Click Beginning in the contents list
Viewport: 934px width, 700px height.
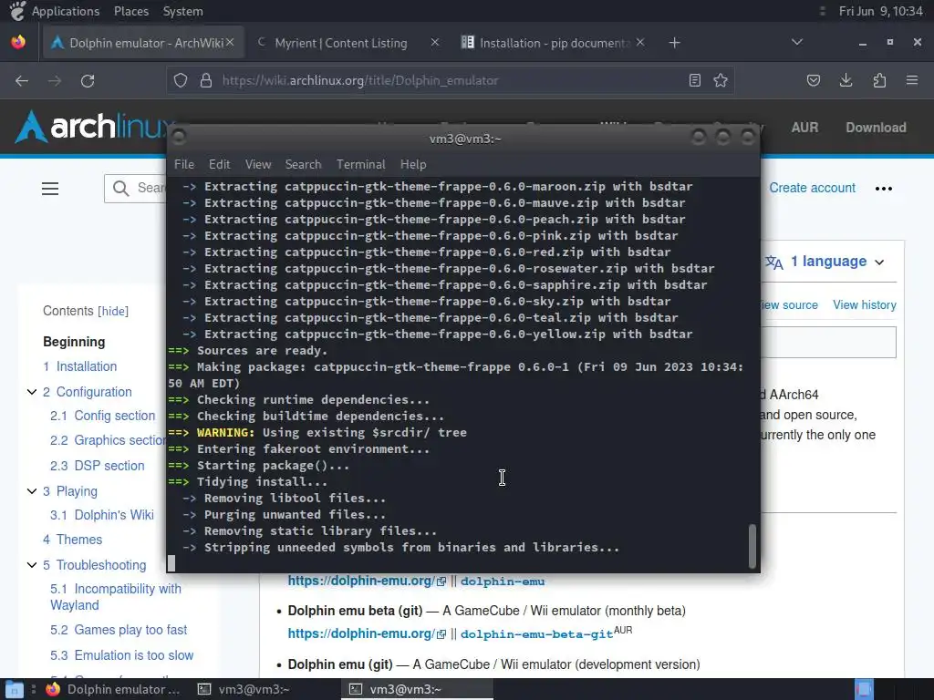pos(74,342)
